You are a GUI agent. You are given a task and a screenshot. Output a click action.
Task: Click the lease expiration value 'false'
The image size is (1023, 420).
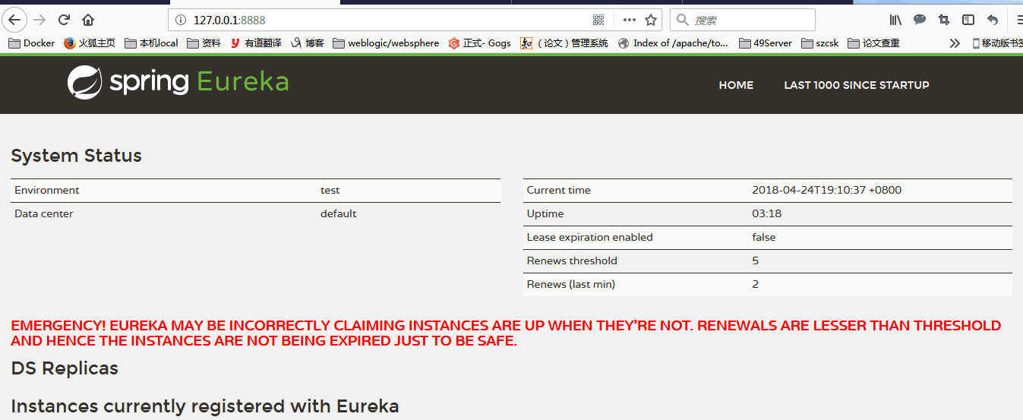pos(763,237)
